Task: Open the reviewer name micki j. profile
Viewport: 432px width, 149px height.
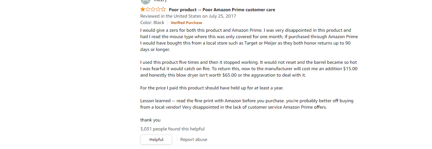Action: pos(161,1)
